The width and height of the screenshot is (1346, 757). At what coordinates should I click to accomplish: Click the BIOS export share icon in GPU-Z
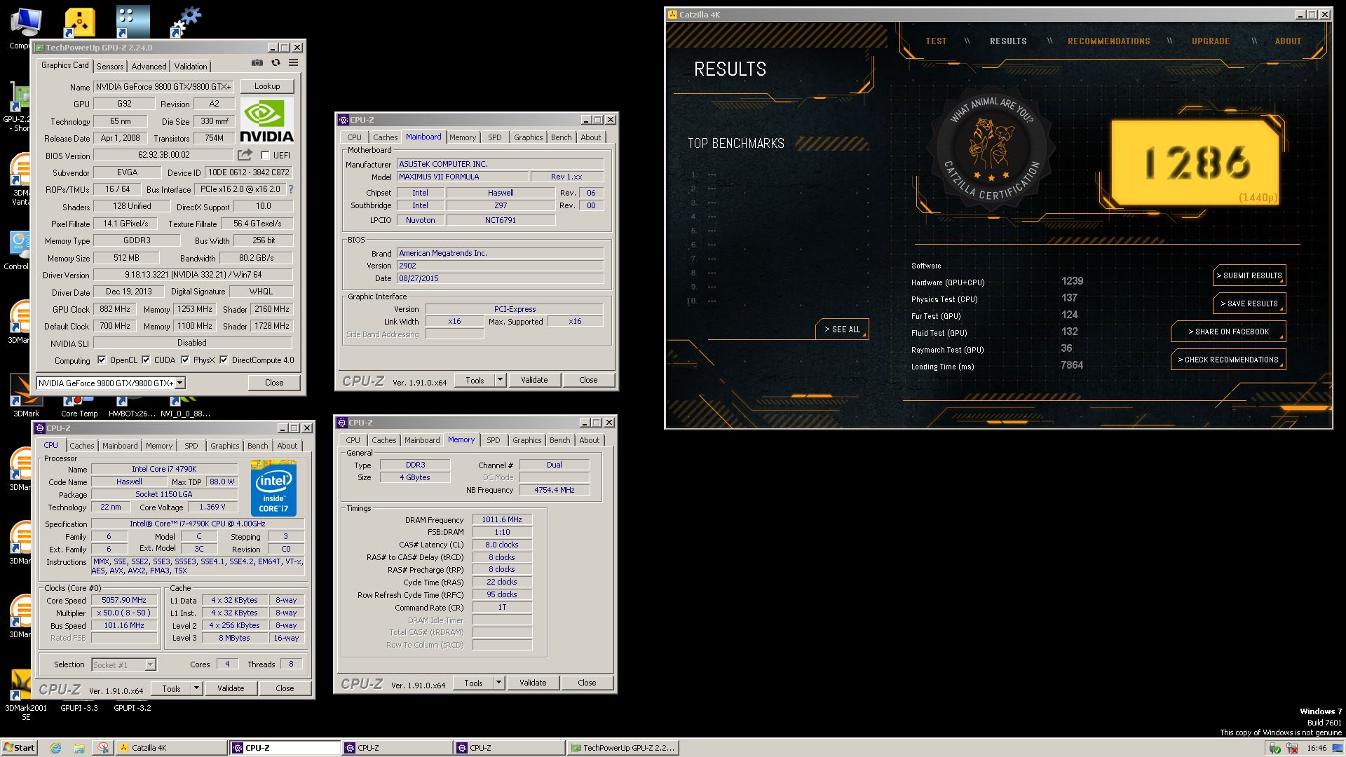click(x=245, y=155)
